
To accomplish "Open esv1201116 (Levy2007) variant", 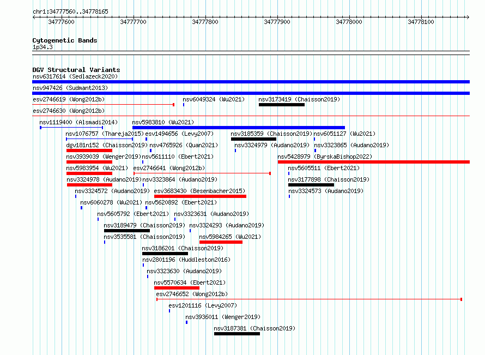I will point(203,305).
